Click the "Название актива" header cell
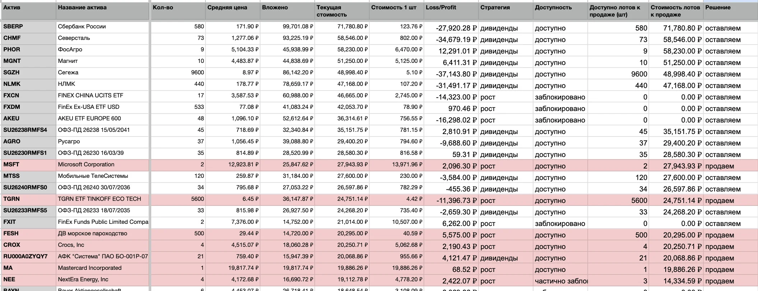 pyautogui.click(x=102, y=11)
